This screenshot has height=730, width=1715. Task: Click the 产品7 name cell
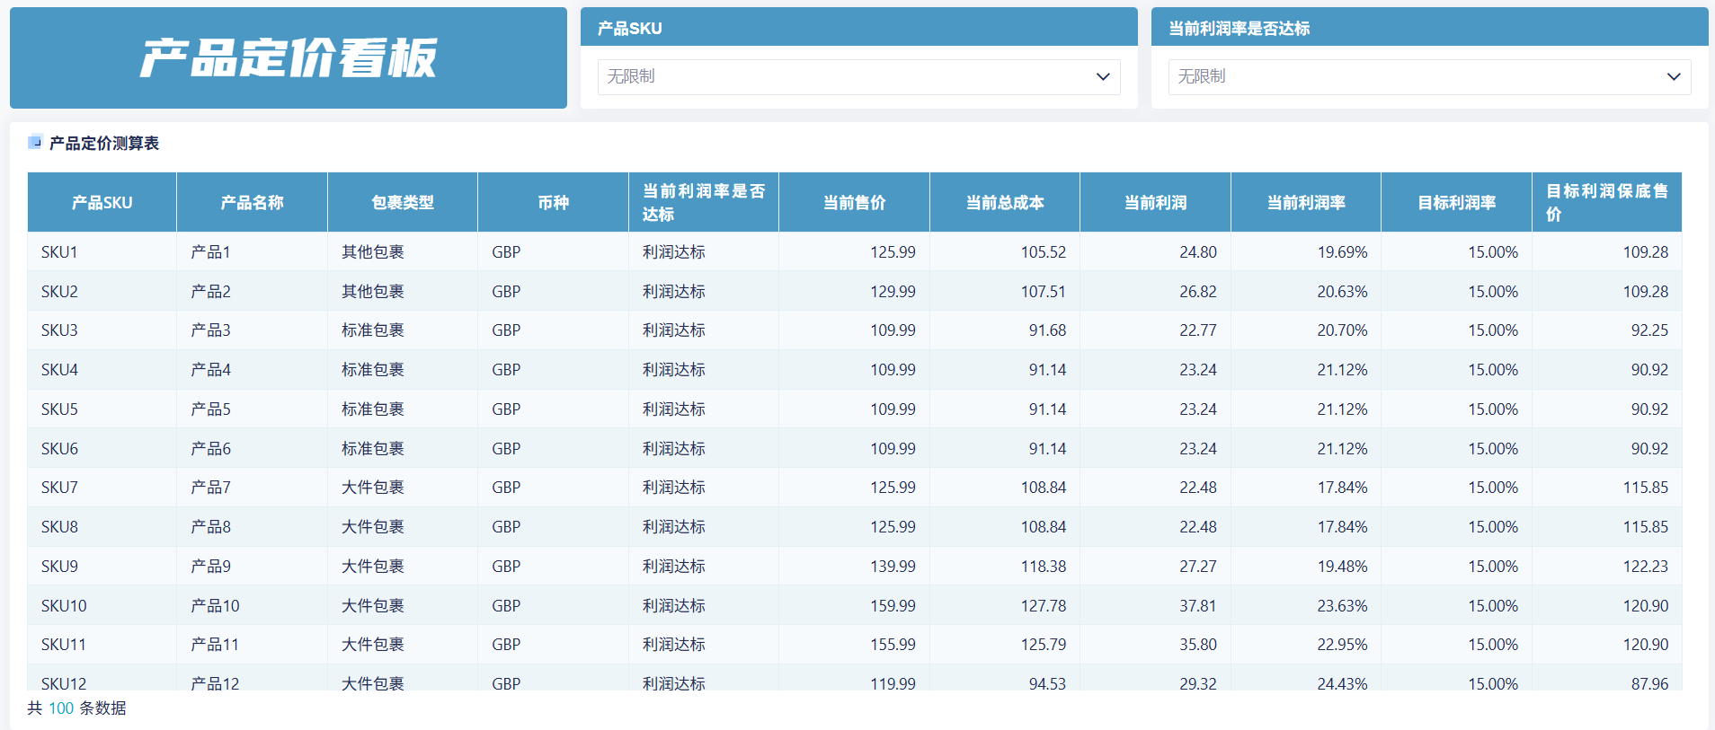[x=253, y=488]
